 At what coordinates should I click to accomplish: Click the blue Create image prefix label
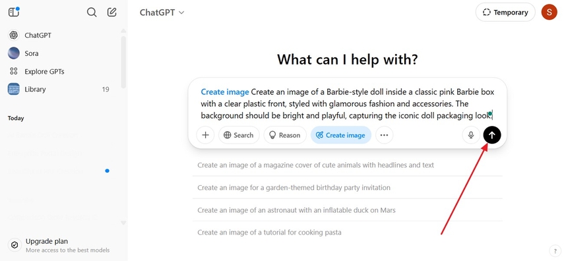pos(225,92)
